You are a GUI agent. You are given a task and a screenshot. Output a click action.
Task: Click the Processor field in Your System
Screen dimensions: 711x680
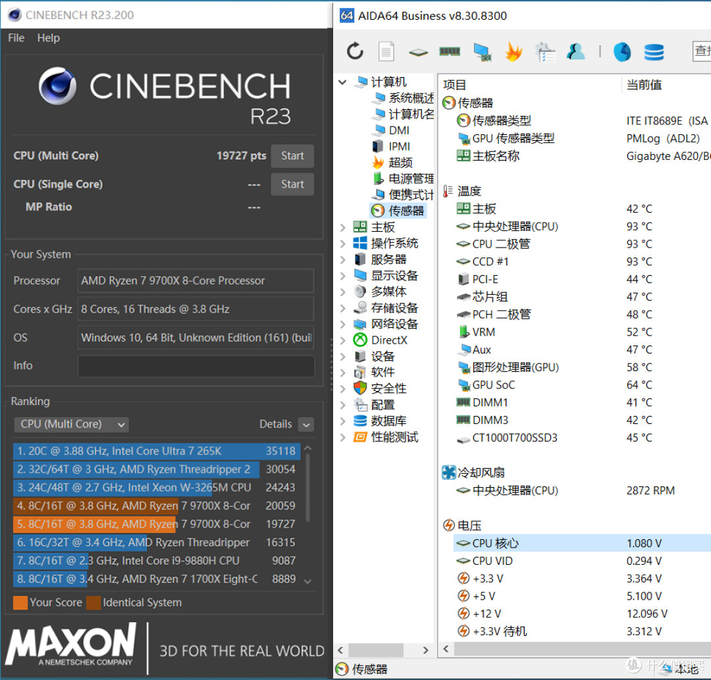(196, 280)
